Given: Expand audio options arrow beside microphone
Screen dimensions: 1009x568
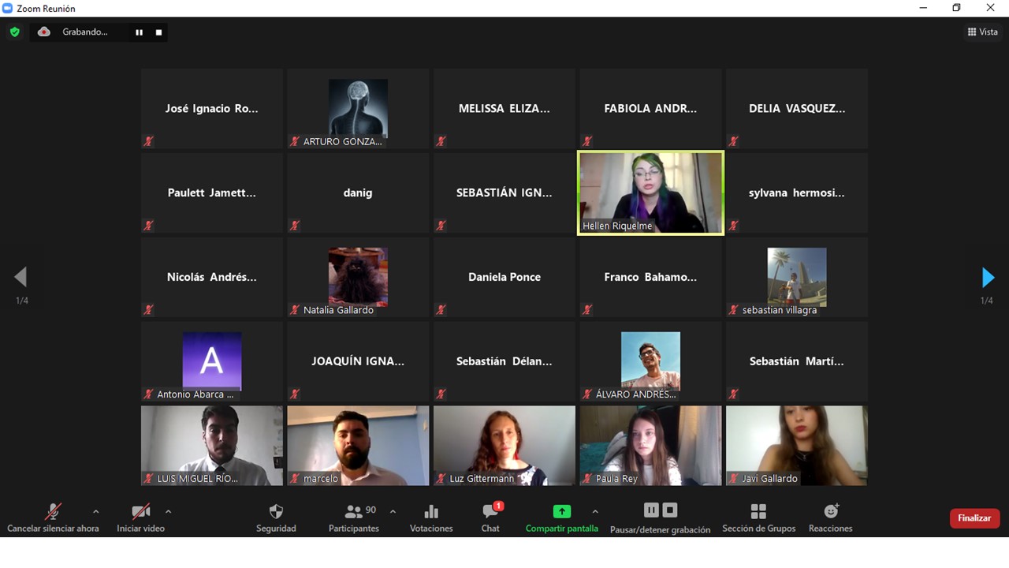Looking at the screenshot, I should pyautogui.click(x=96, y=511).
